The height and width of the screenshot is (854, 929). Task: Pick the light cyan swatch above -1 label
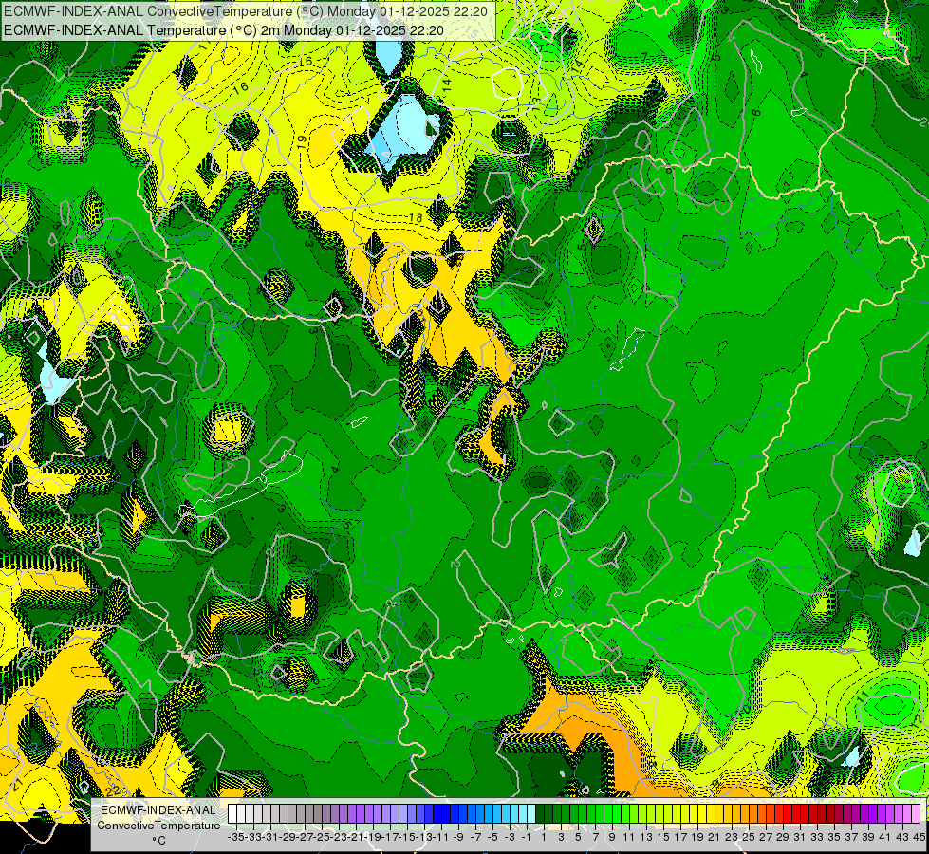pyautogui.click(x=531, y=813)
